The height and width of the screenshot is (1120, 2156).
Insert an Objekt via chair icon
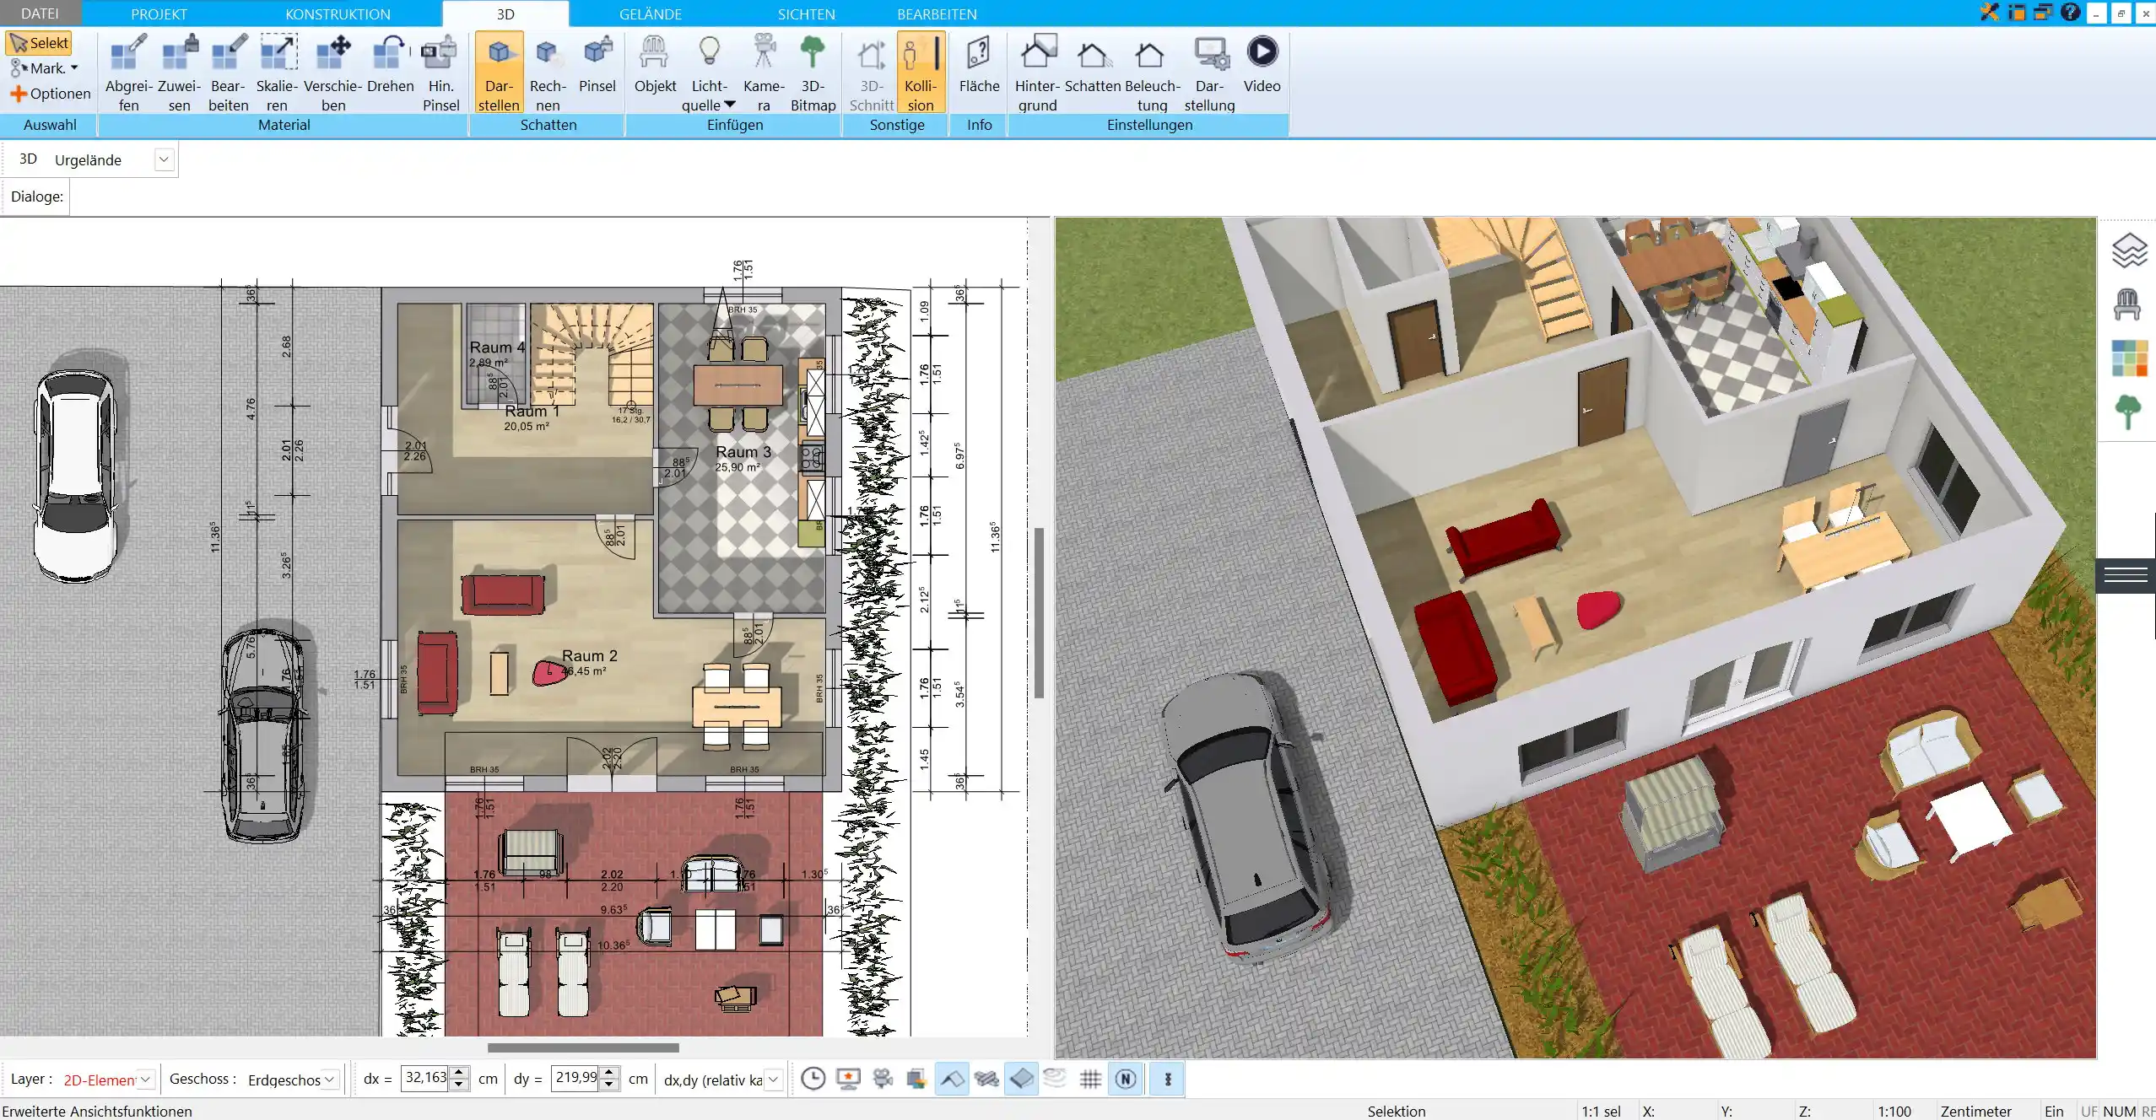[x=655, y=64]
